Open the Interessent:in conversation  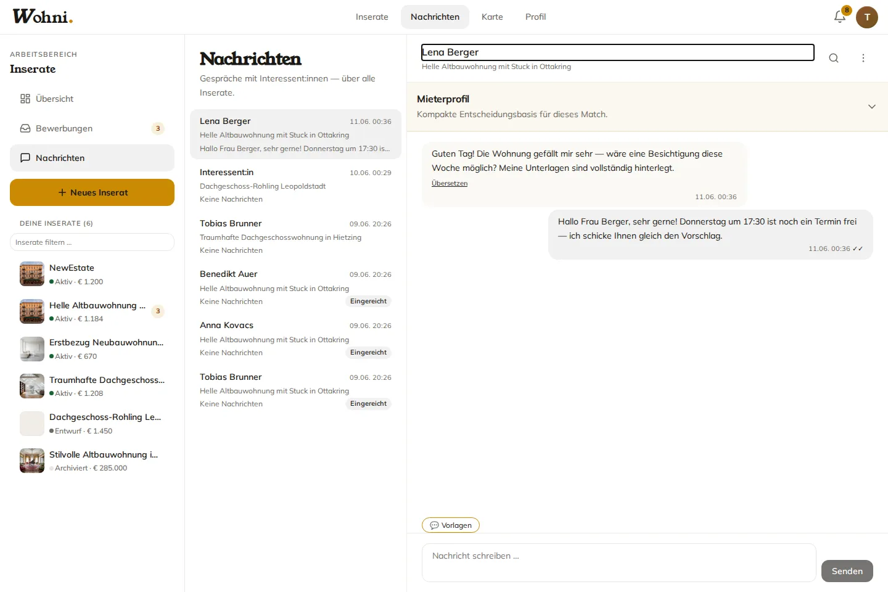pyautogui.click(x=295, y=186)
